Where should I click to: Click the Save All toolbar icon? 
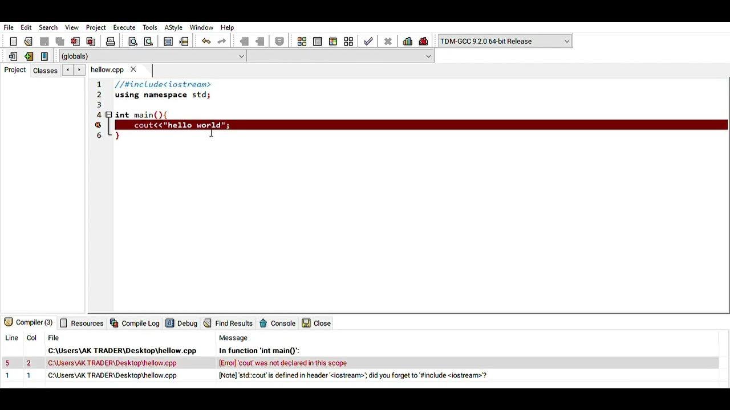pyautogui.click(x=59, y=41)
